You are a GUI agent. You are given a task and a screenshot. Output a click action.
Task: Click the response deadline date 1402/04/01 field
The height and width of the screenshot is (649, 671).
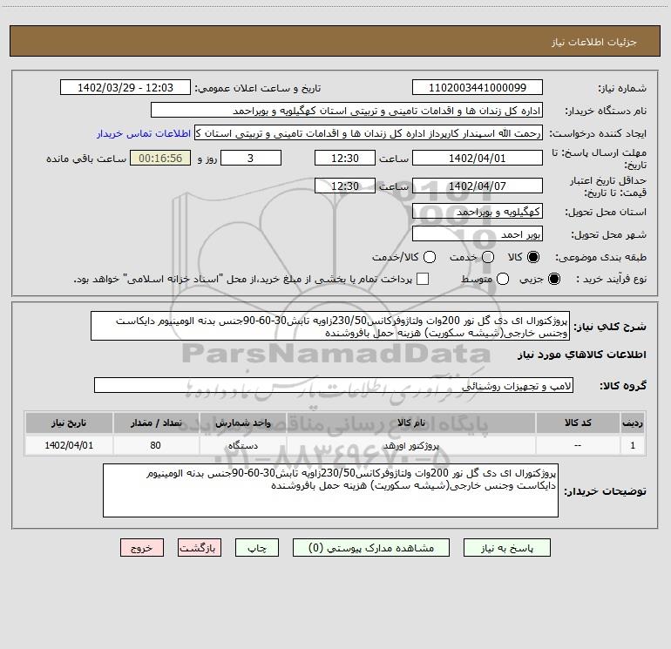tap(478, 159)
